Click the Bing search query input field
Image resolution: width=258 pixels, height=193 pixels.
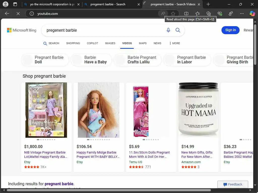click(105, 30)
